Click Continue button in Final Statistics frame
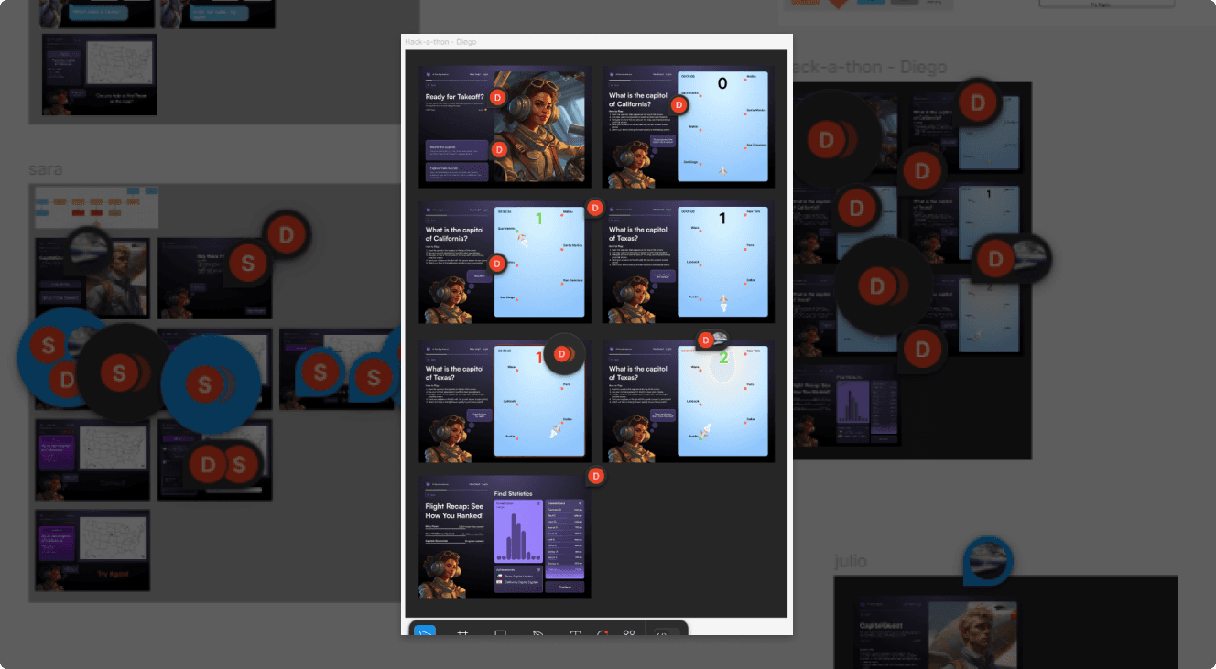The height and width of the screenshot is (669, 1216). [x=564, y=588]
